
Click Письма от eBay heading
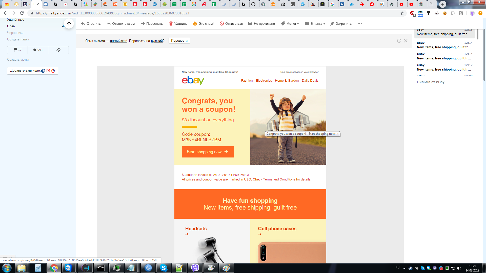(x=431, y=82)
